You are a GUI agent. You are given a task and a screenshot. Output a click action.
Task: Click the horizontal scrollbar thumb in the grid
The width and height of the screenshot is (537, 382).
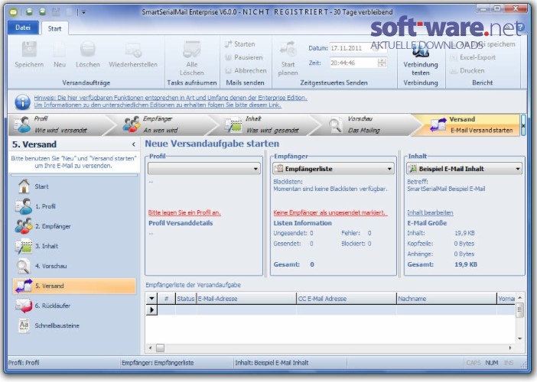pyautogui.click(x=160, y=348)
